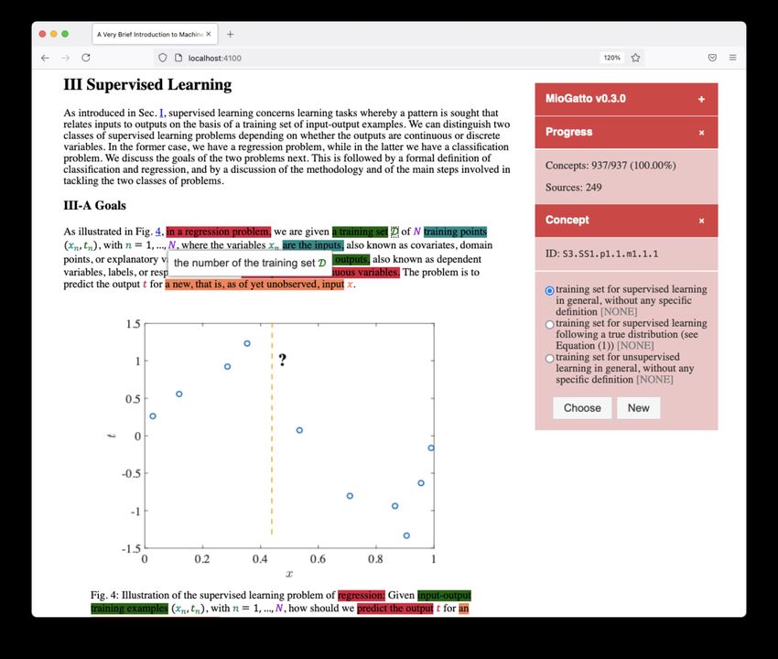
Task: Click the Choose button
Action: (x=582, y=408)
